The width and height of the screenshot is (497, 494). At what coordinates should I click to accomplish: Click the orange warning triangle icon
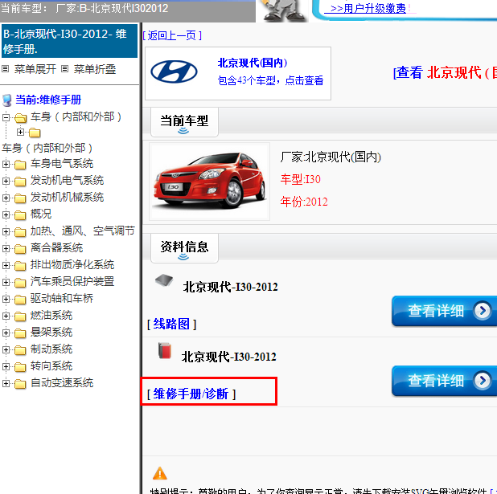tap(160, 473)
